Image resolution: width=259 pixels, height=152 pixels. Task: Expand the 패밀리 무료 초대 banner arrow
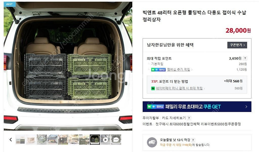[246, 107]
